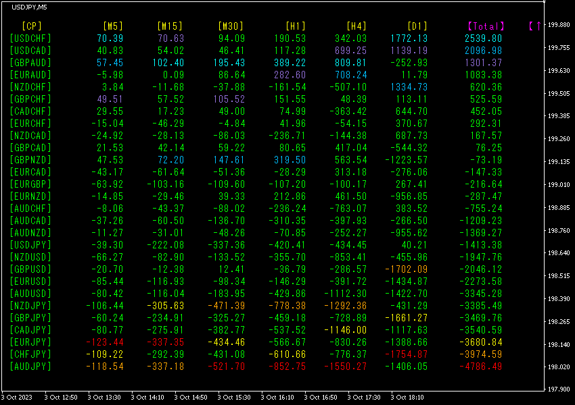Click the [GBPCHF] row label
The image size is (575, 405).
click(30, 99)
